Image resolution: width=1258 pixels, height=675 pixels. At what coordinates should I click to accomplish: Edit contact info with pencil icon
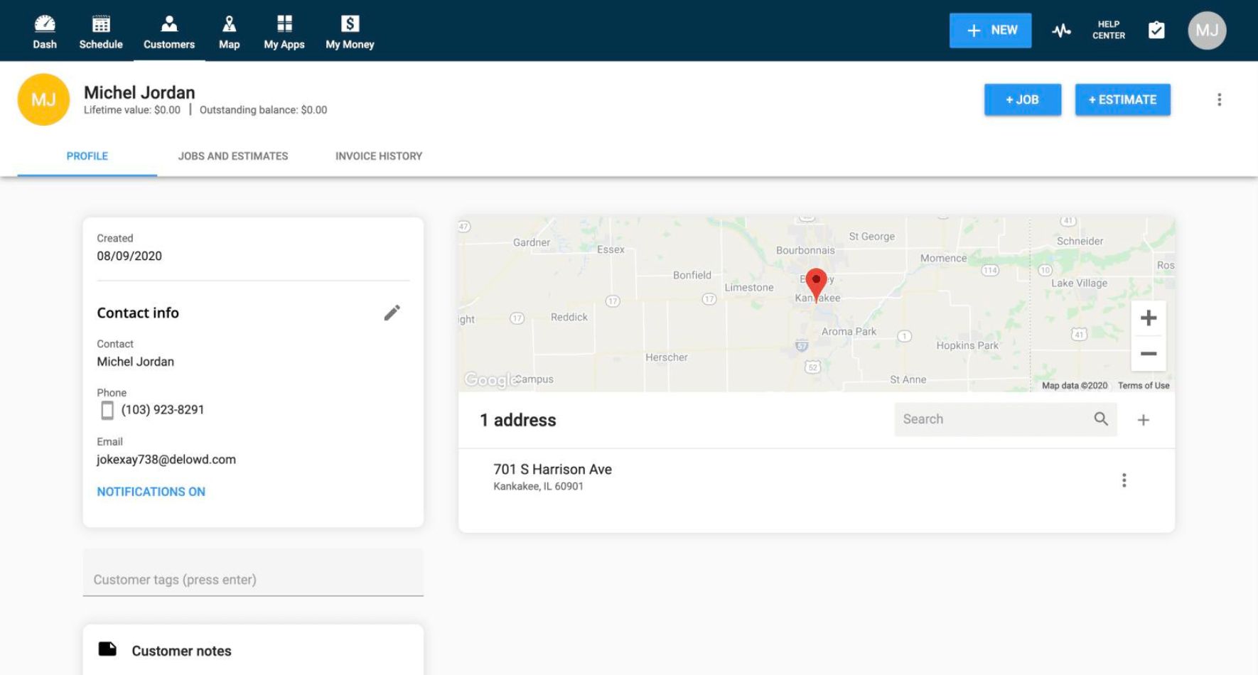pos(392,313)
